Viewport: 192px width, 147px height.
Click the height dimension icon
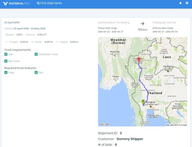tap(57, 42)
